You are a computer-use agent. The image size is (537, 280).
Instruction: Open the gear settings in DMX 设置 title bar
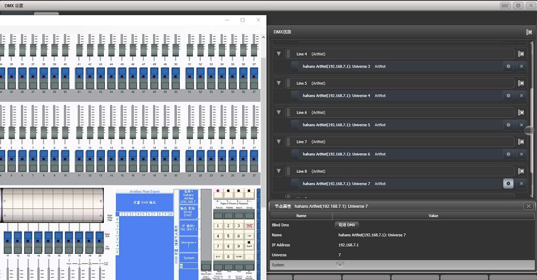coord(518,5)
